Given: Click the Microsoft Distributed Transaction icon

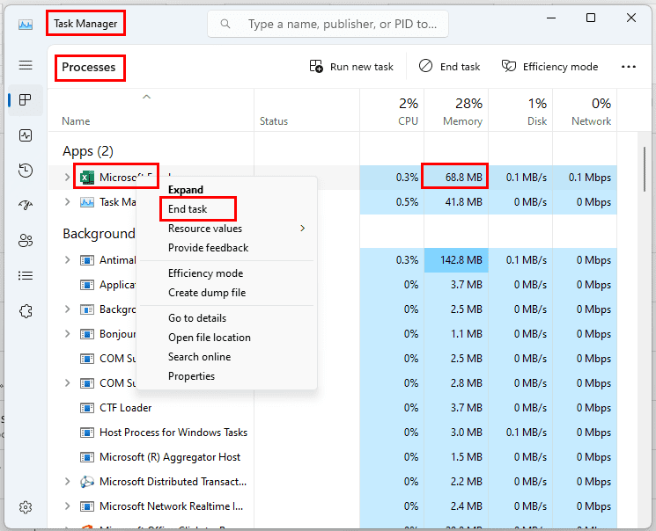Looking at the screenshot, I should pyautogui.click(x=87, y=482).
